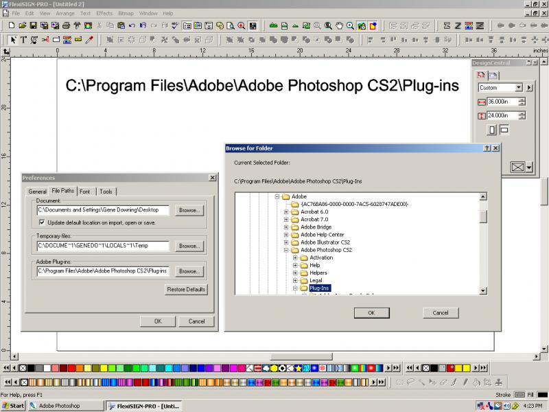Click the Print icon in the toolbar
This screenshot has width=549, height=412.
(66, 25)
